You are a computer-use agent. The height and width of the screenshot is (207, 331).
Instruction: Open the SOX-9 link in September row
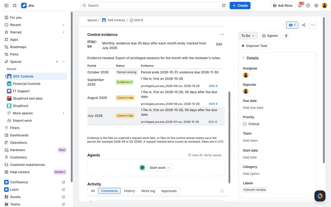click(213, 86)
